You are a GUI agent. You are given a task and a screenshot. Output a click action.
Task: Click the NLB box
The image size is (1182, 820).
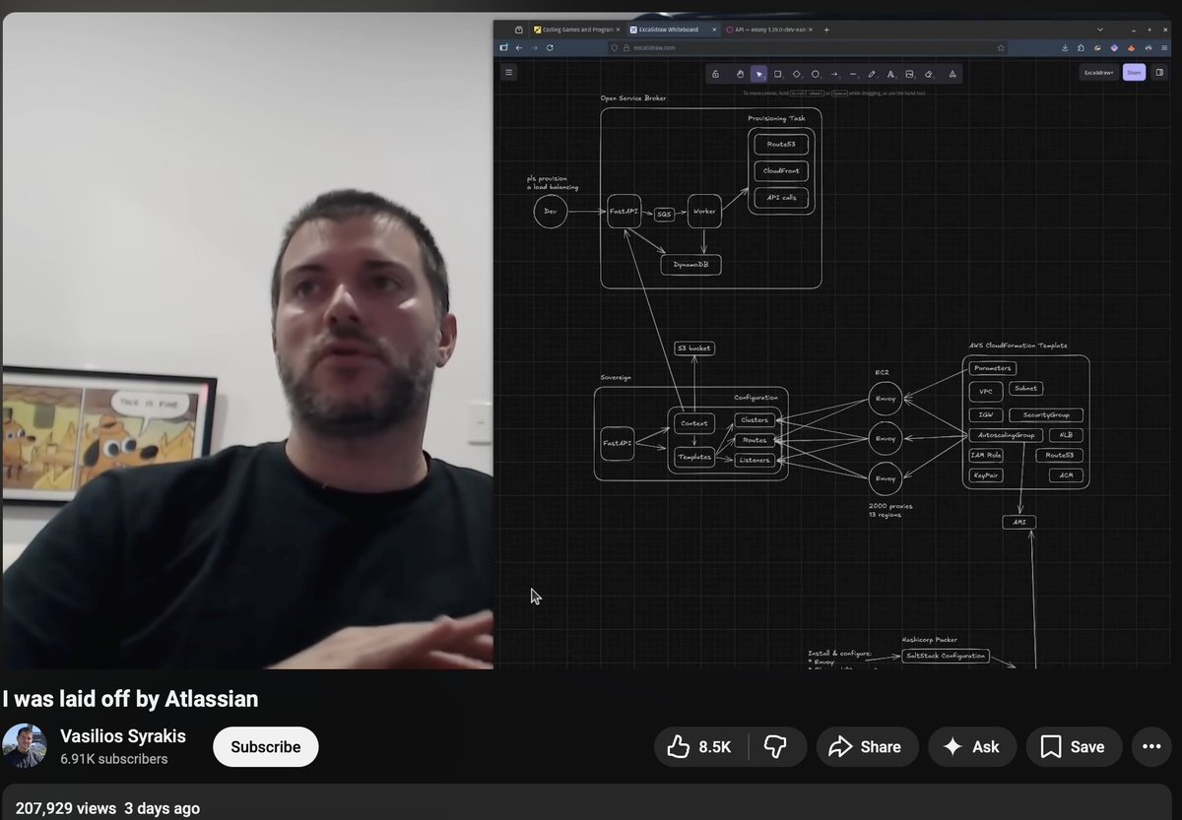tap(1066, 435)
